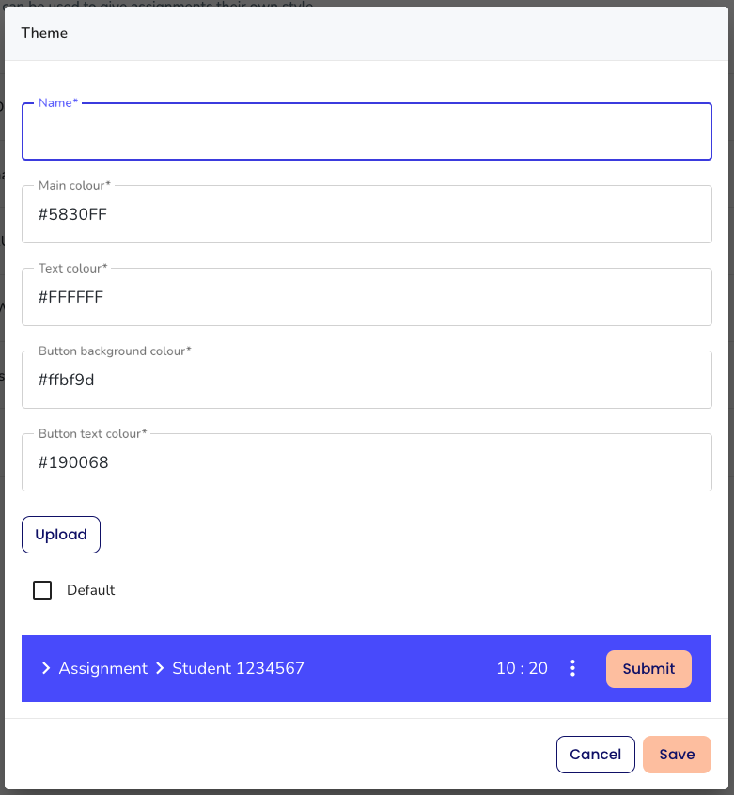Viewport: 734px width, 795px height.
Task: Save the theme
Action: (677, 754)
